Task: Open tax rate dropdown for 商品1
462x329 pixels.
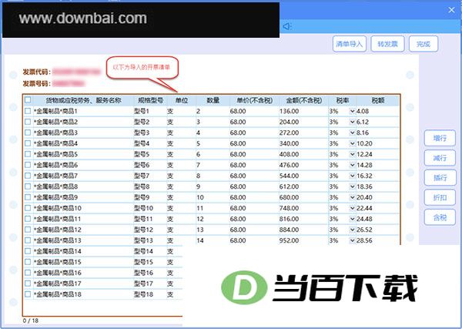Action: tap(352, 111)
